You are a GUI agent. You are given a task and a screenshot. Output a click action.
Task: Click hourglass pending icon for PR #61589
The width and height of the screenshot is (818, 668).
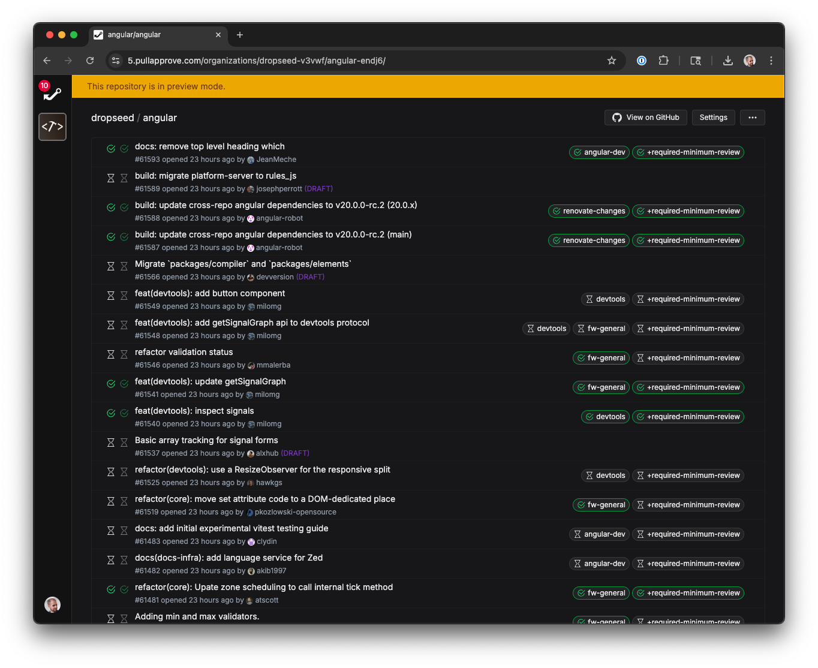pos(111,178)
